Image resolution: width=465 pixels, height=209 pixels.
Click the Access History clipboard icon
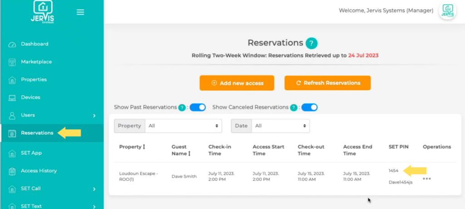click(12, 171)
